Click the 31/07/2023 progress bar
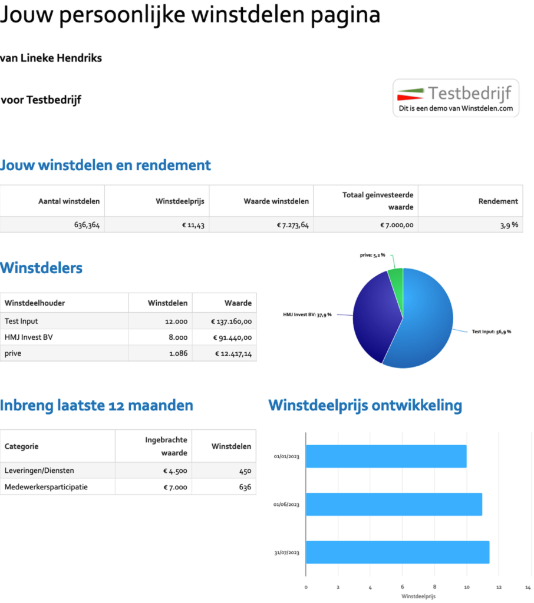This screenshot has height=603, width=534. [396, 552]
